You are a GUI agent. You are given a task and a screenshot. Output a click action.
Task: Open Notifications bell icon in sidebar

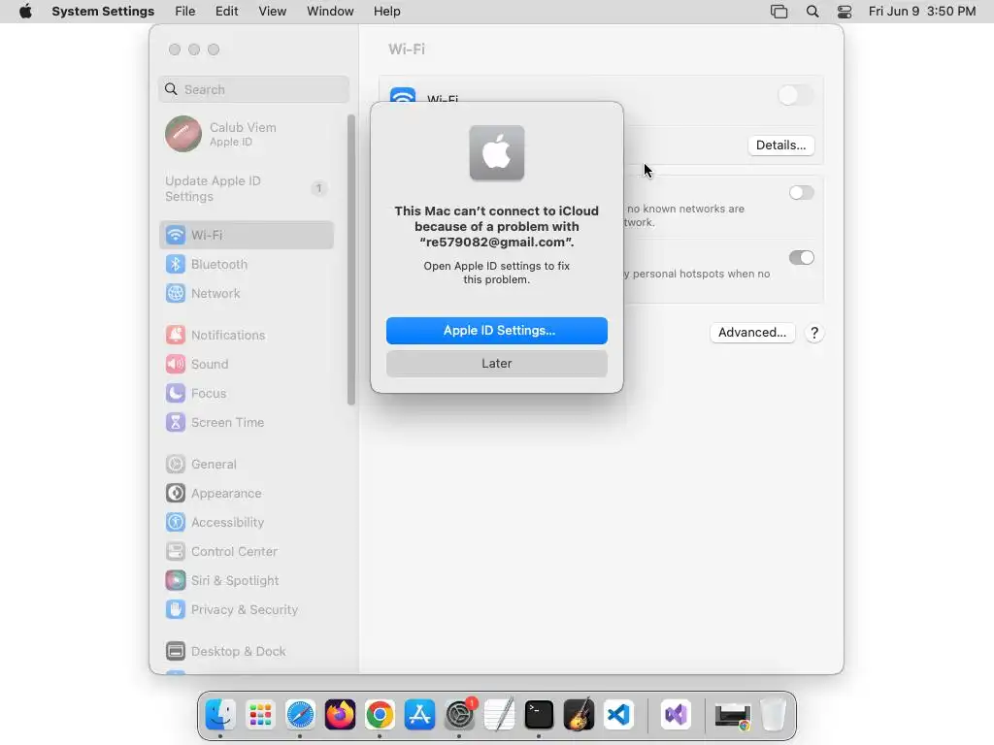coord(176,335)
